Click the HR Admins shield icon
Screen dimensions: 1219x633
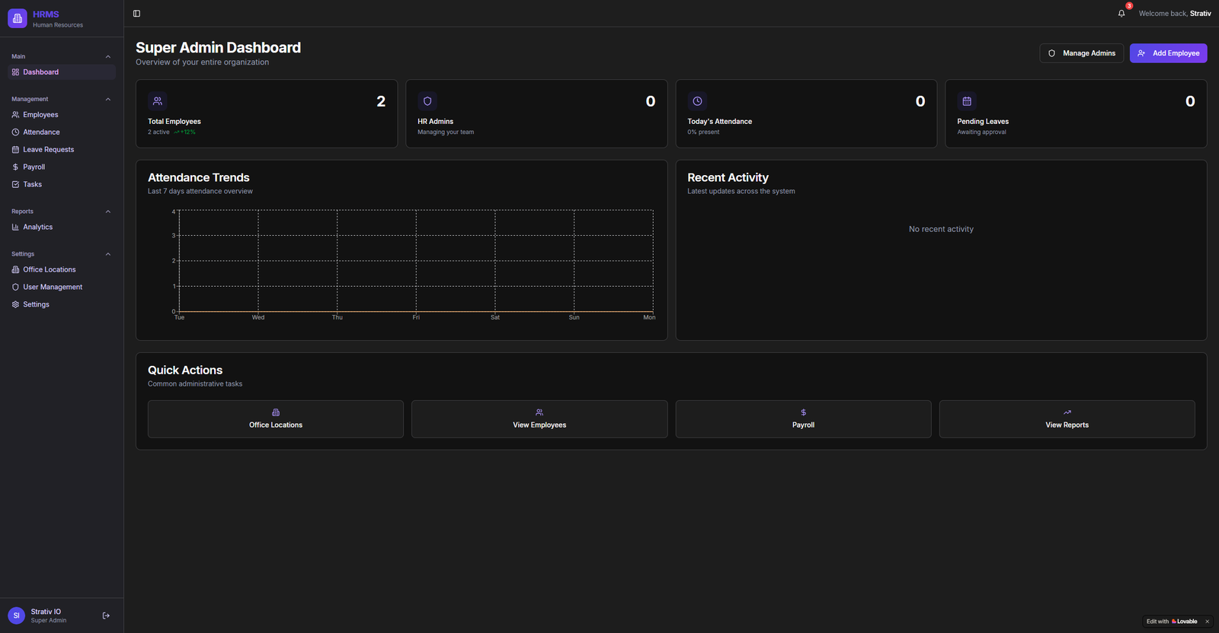coord(427,101)
